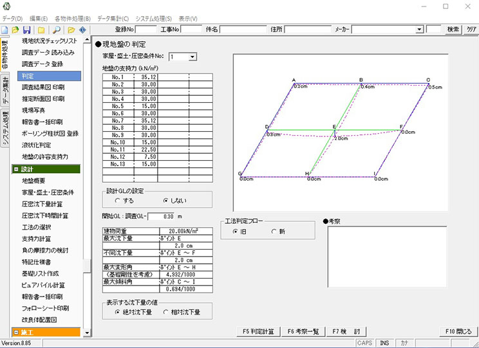
Task: Switch to the システム処理 vertical tab
Action: click(x=5, y=129)
